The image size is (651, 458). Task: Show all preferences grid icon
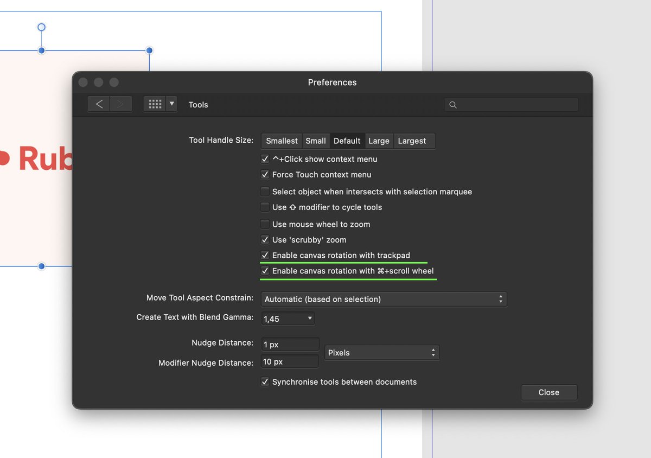[x=155, y=104]
